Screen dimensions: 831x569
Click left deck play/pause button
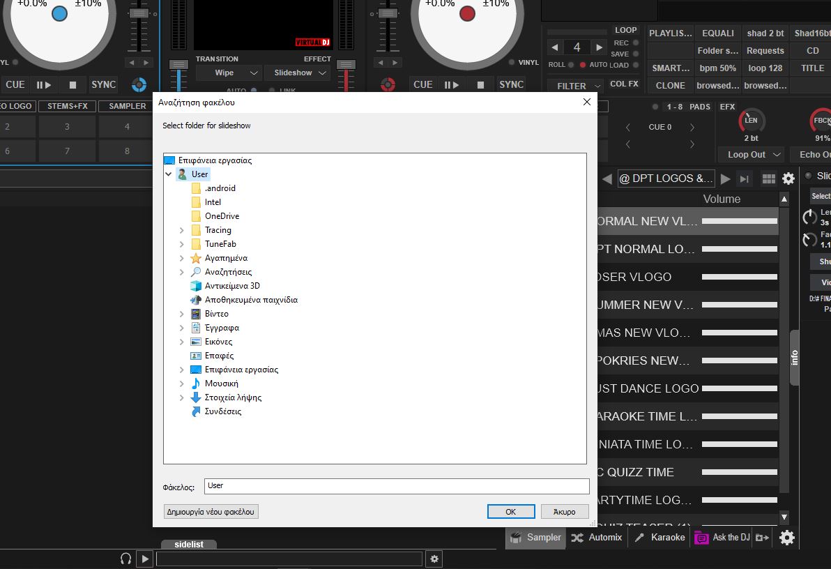point(43,85)
